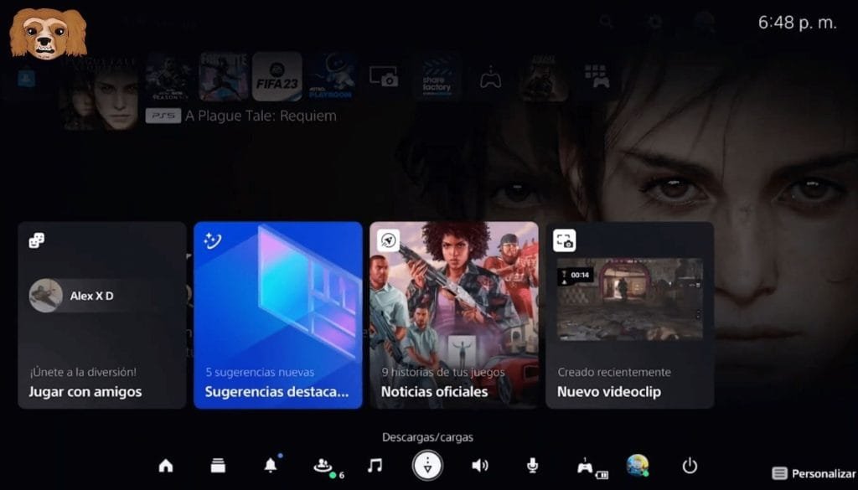Click the 6:48 p. m. clock
Viewport: 858px width, 490px height.
(x=798, y=23)
